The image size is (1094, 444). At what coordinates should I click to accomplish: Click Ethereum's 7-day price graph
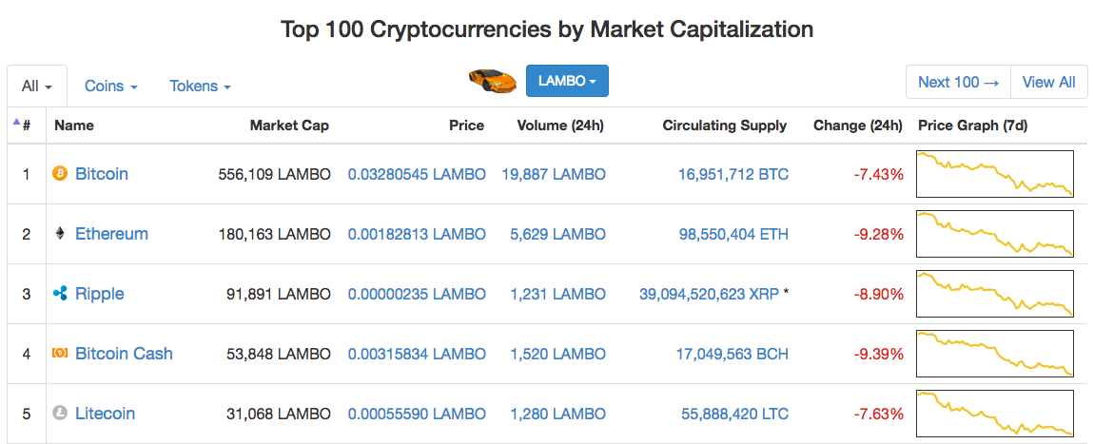[994, 234]
